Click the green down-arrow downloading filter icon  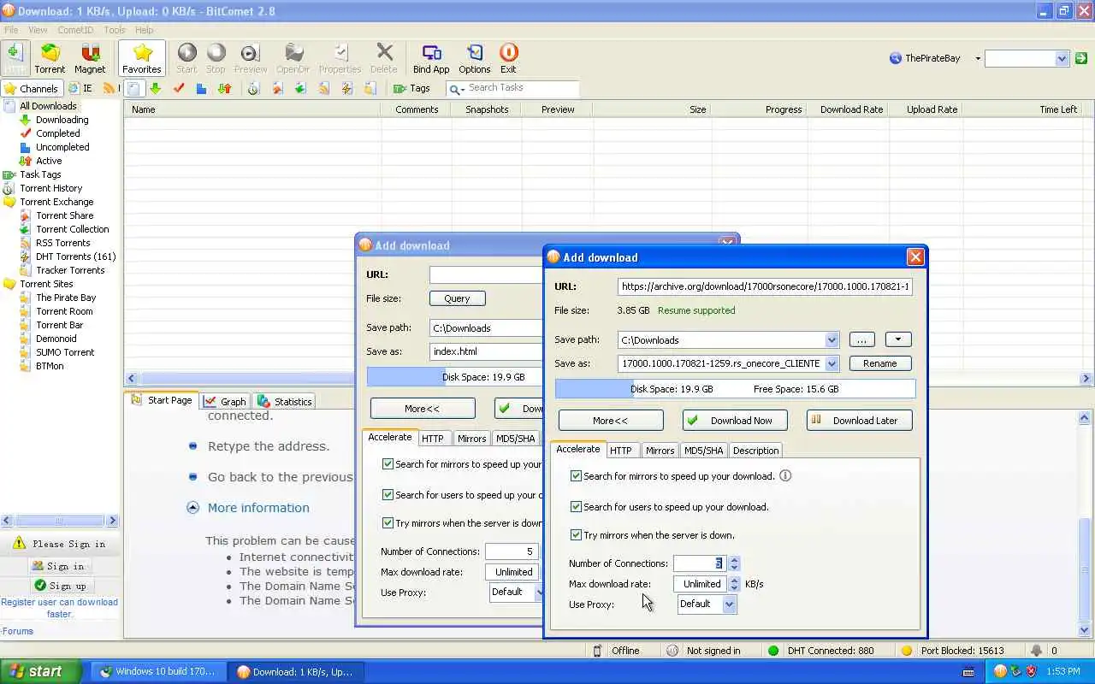(x=155, y=88)
